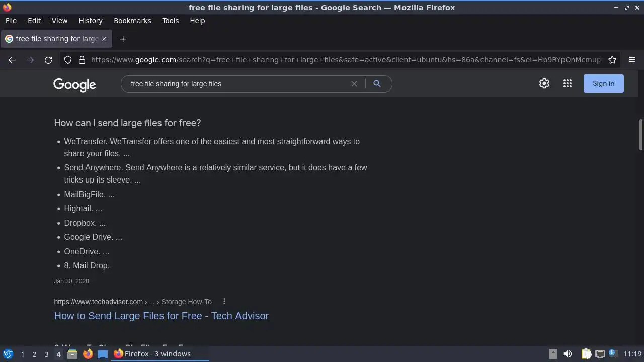Switch to workspace 1

(22, 354)
